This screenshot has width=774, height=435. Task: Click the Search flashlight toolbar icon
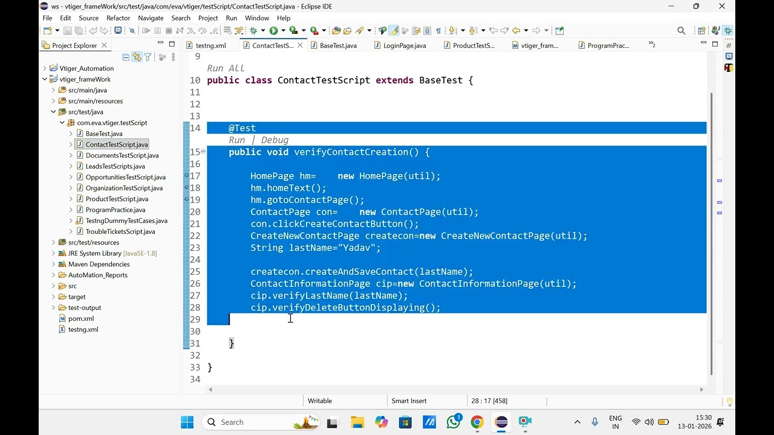point(360,30)
